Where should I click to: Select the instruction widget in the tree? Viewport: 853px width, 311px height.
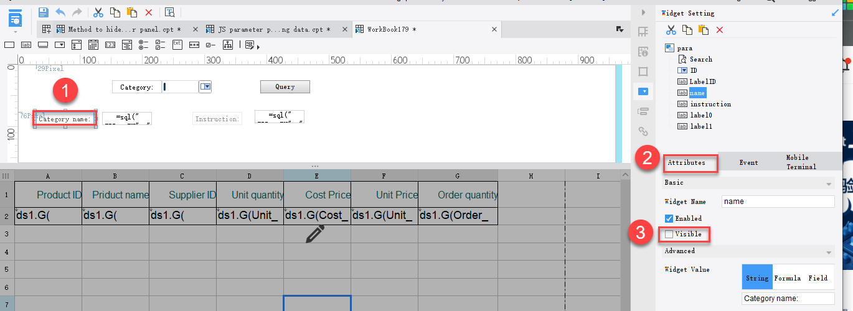click(710, 104)
